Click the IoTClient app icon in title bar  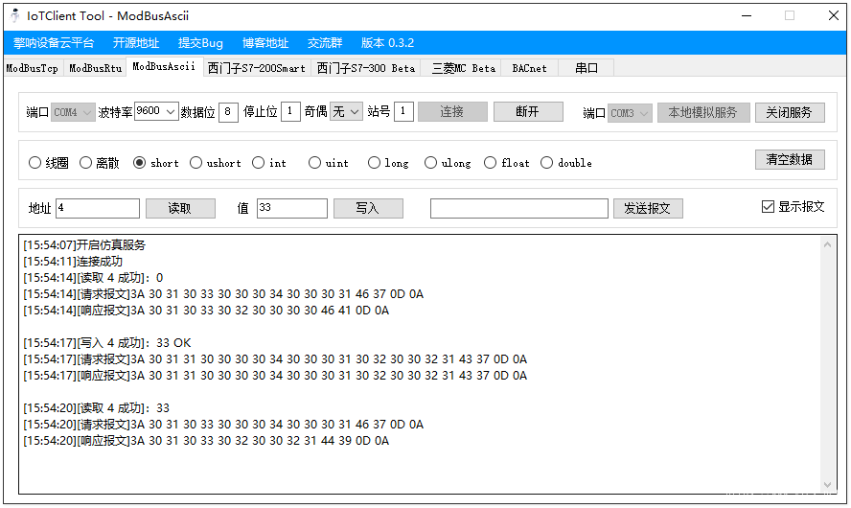click(14, 15)
